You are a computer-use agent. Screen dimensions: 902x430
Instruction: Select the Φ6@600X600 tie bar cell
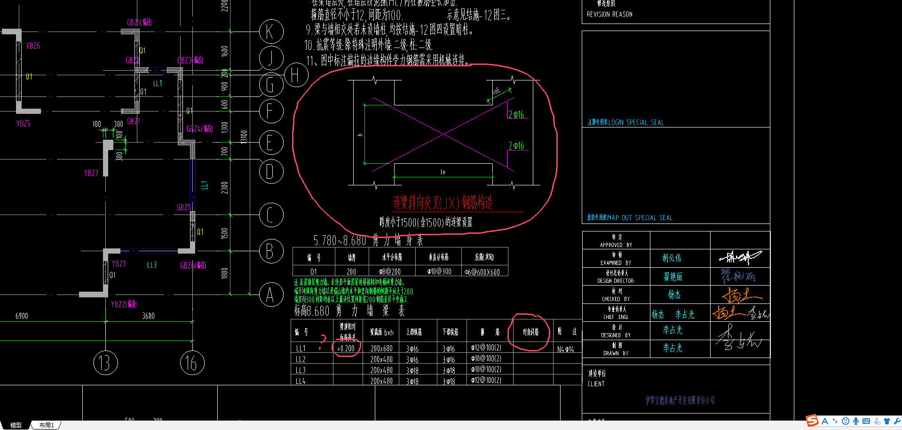(482, 272)
